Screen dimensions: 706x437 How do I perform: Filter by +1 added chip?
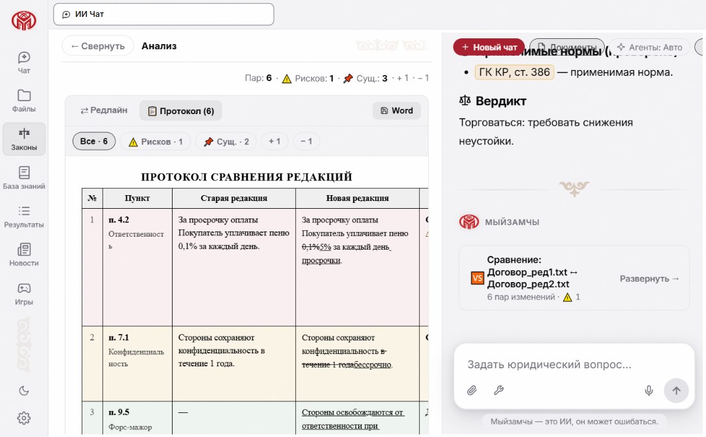coord(274,141)
